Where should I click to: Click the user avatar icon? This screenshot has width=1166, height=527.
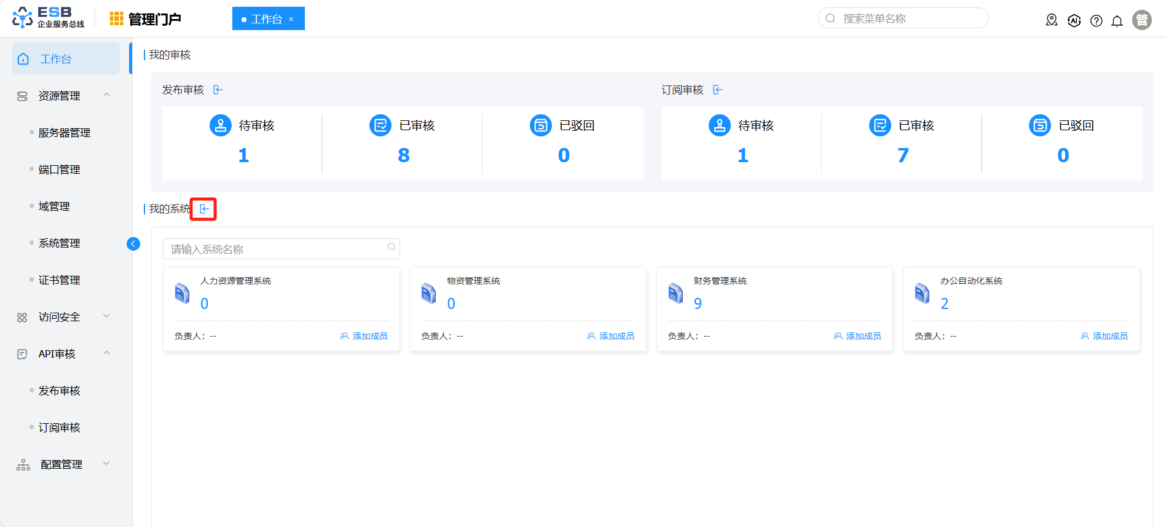(x=1141, y=20)
